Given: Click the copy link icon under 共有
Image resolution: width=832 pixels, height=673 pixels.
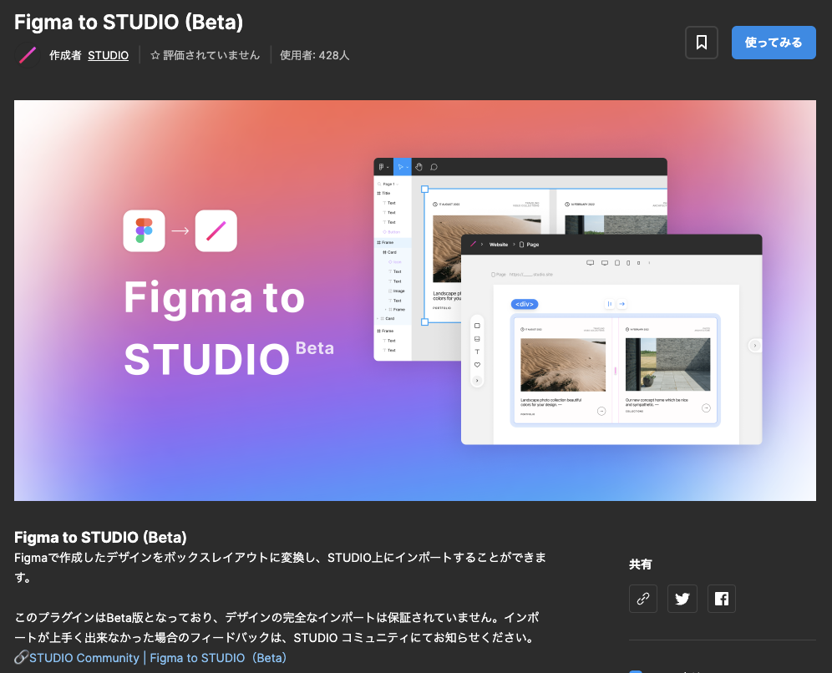Looking at the screenshot, I should [x=642, y=599].
